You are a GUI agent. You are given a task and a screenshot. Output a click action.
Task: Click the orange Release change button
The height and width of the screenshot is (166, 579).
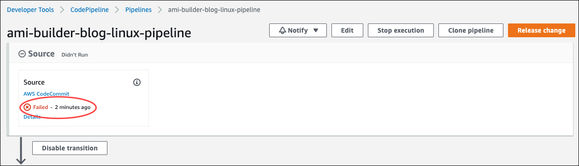click(541, 30)
